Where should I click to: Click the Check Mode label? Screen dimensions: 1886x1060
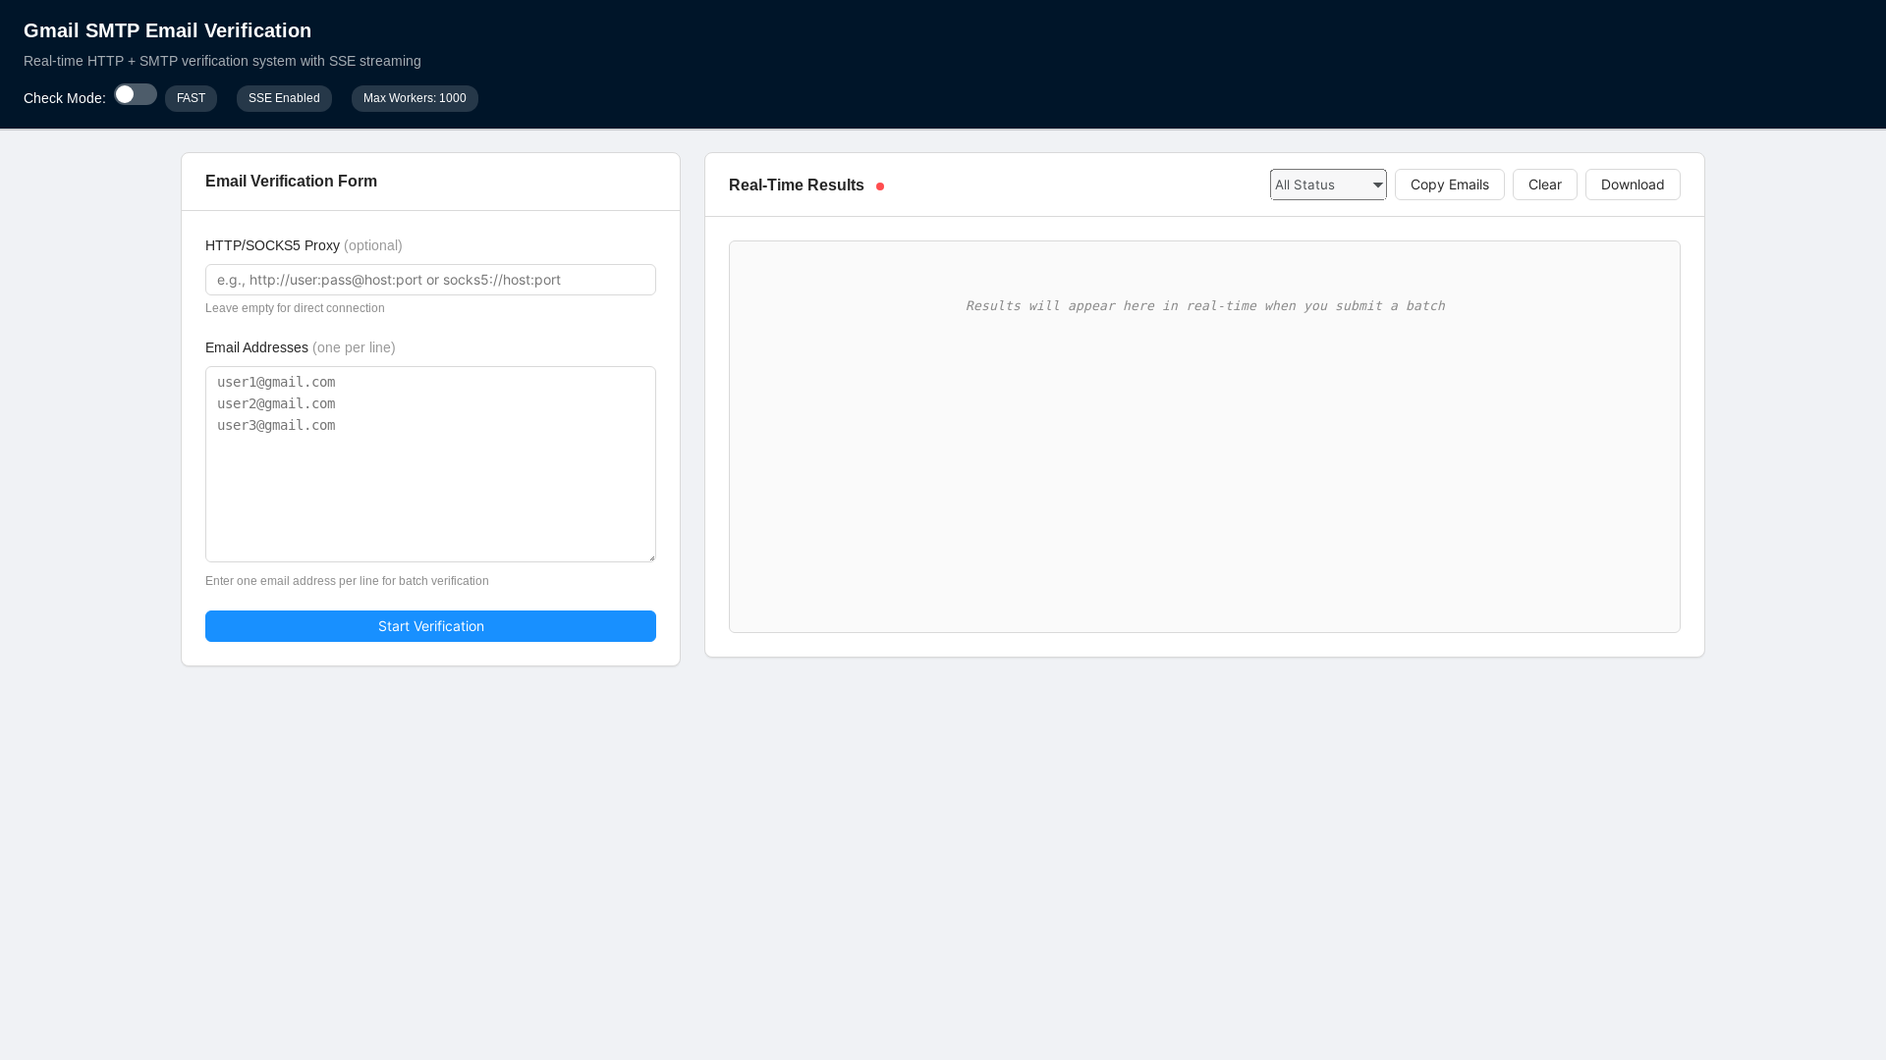click(65, 98)
